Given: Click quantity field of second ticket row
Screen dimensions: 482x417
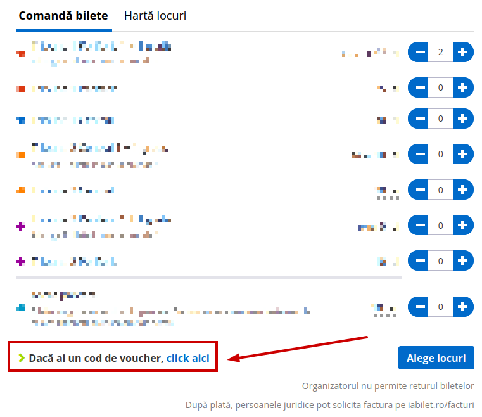Looking at the screenshot, I should click(x=440, y=87).
